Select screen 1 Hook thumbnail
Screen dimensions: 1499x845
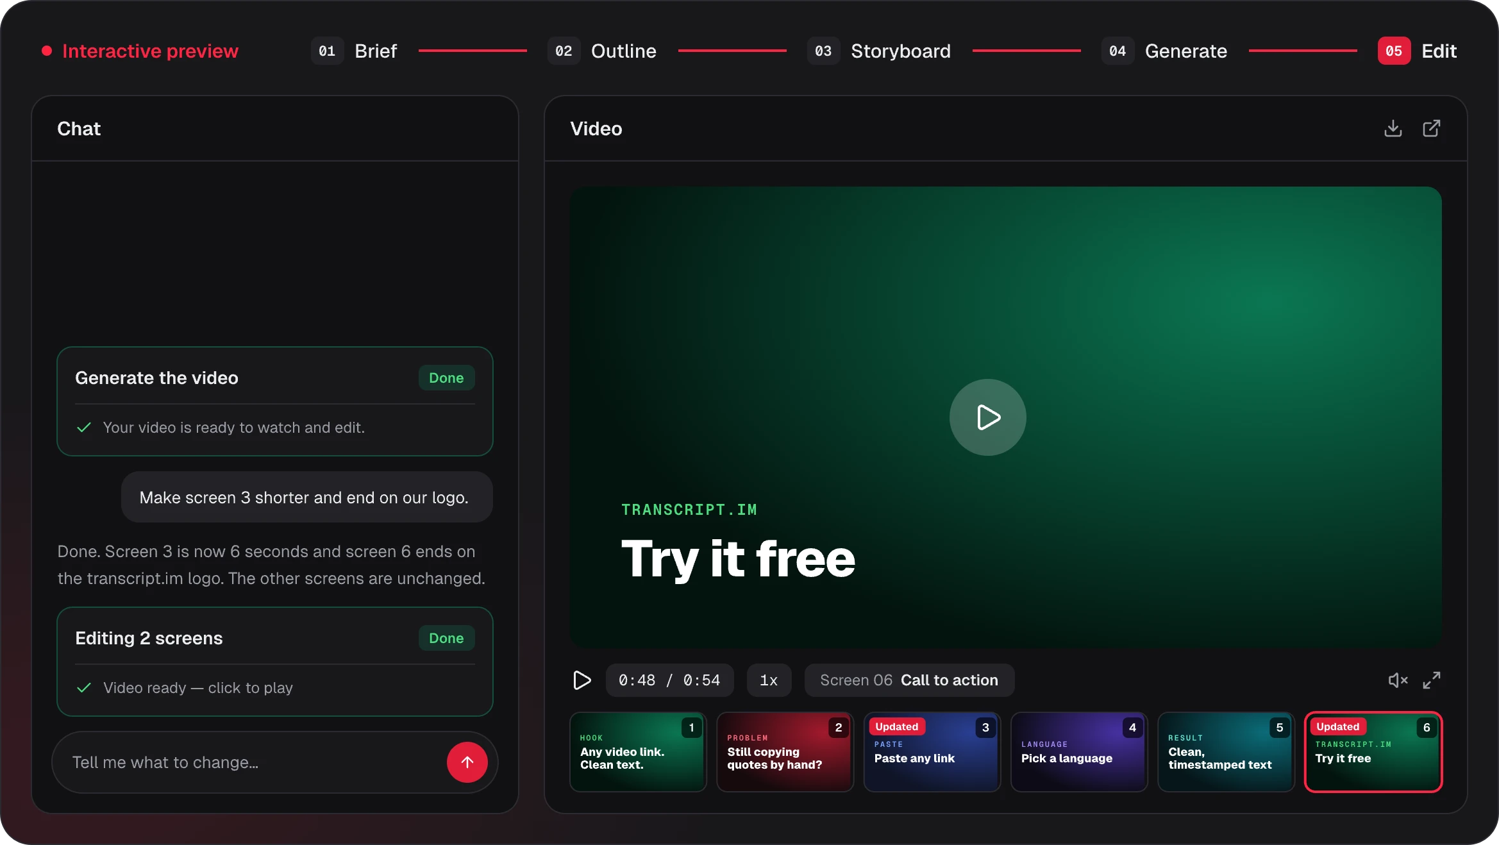(638, 752)
